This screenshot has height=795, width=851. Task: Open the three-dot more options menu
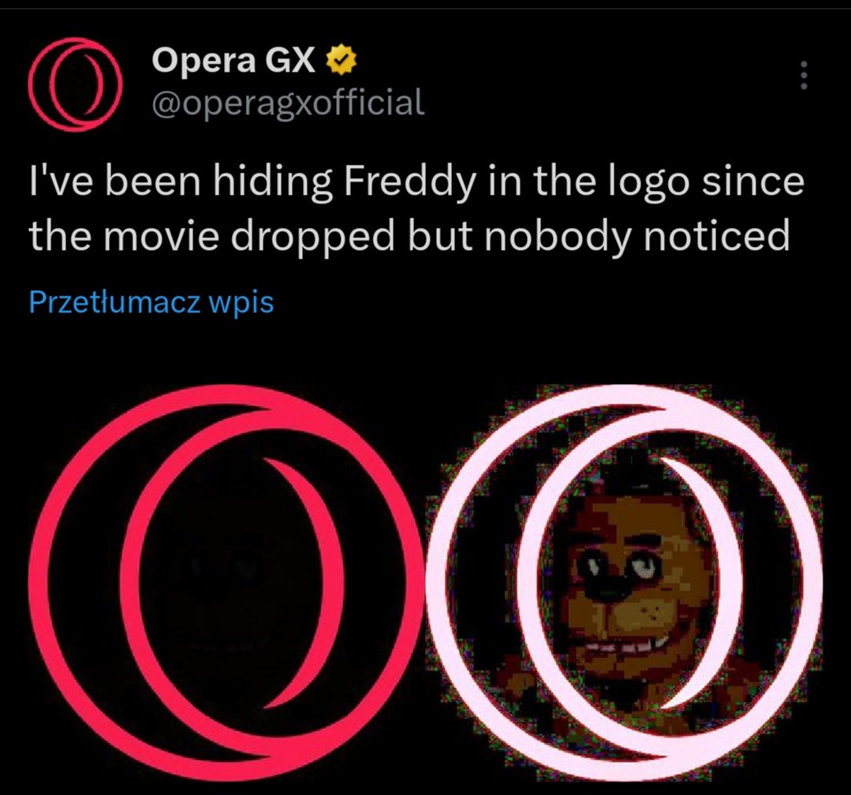pos(804,76)
